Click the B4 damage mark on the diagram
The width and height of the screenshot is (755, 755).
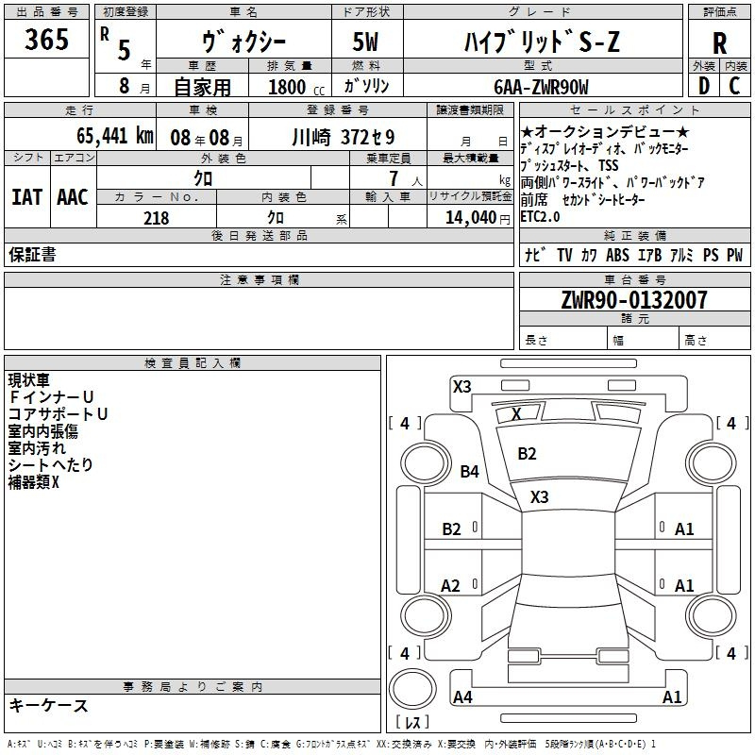click(469, 471)
